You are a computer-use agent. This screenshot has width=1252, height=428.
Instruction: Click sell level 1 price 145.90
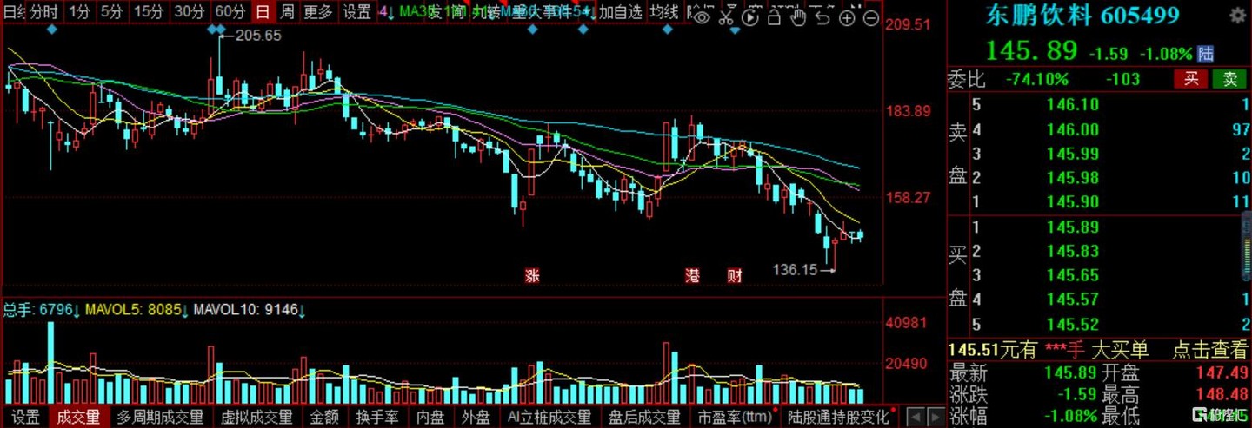(x=1073, y=202)
